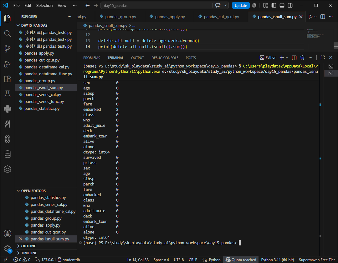This screenshot has height=263, width=338.
Task: Kill terminal with trash icon
Action: point(302,57)
